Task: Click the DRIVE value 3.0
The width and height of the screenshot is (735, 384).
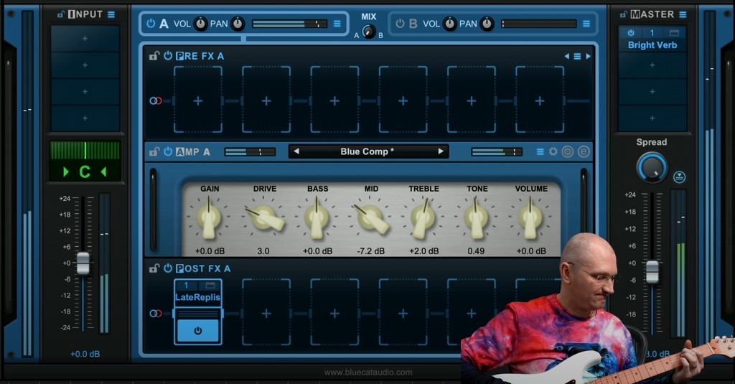Action: pos(263,250)
